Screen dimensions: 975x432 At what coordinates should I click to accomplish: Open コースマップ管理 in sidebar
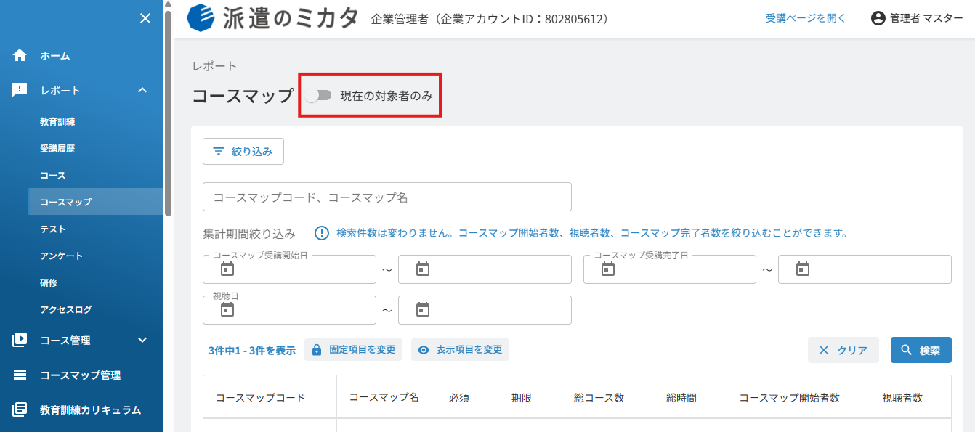coord(81,375)
